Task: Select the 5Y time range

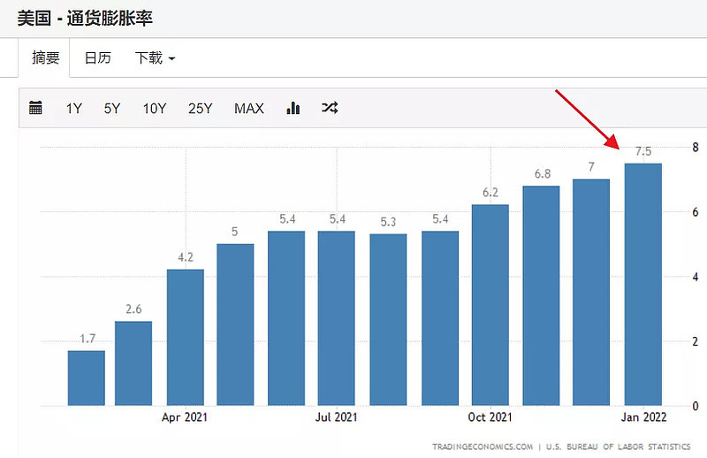Action: click(x=112, y=108)
